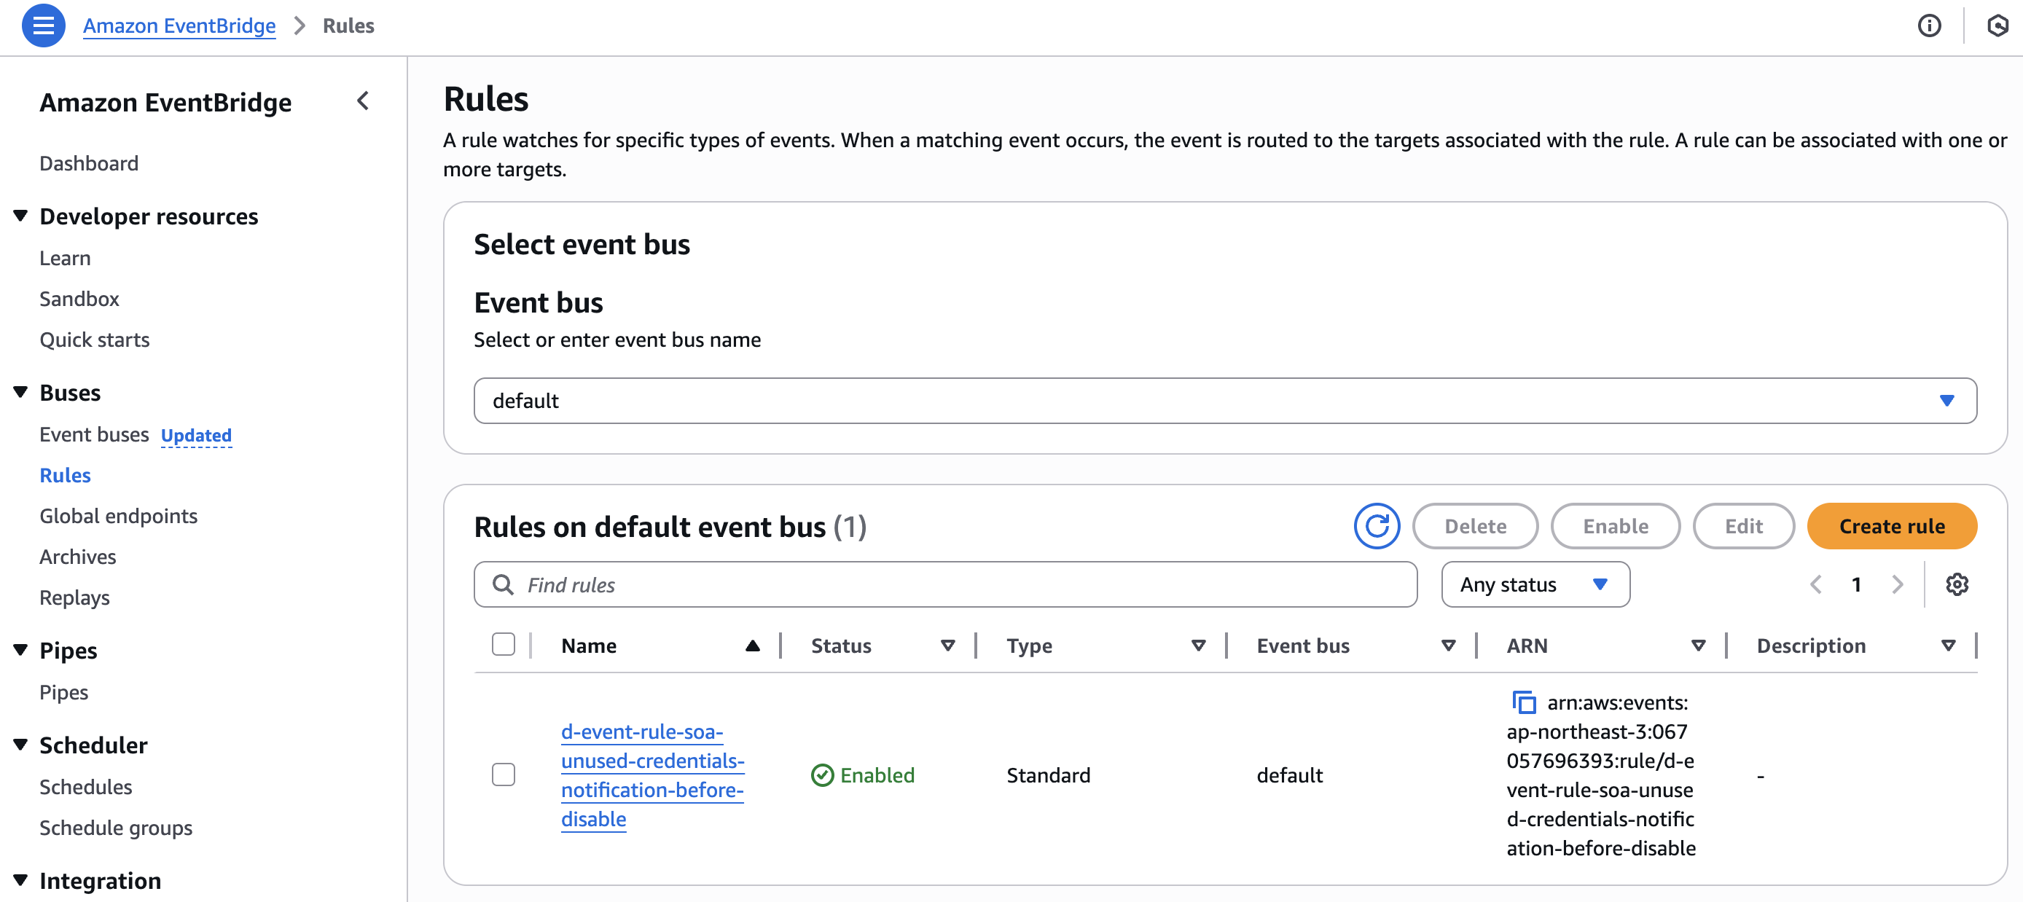Open the hamburger navigation menu icon
This screenshot has height=902, width=2023.
pyautogui.click(x=43, y=25)
